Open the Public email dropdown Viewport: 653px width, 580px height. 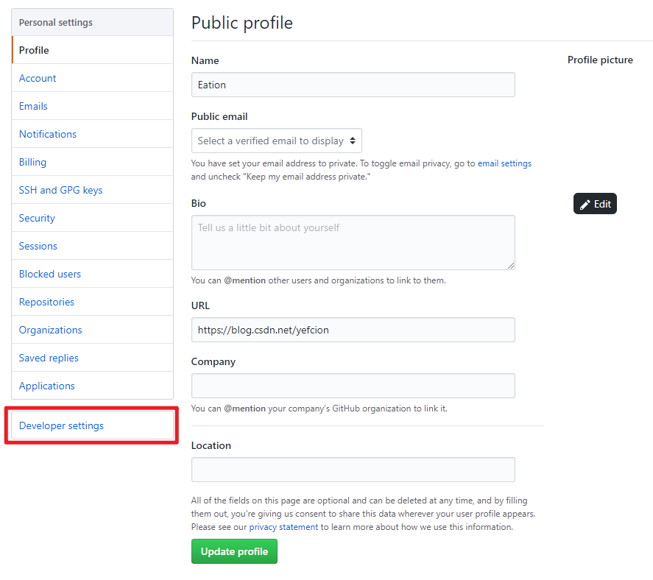tap(276, 141)
